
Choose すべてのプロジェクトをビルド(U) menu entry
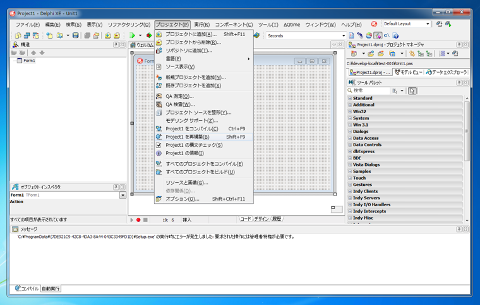click(x=204, y=172)
